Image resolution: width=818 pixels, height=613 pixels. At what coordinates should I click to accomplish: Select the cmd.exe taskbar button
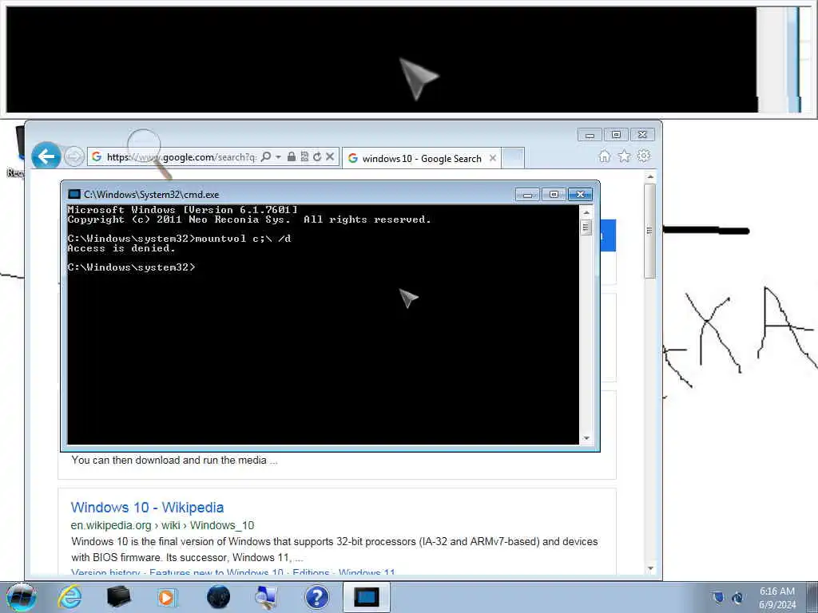[x=366, y=597]
